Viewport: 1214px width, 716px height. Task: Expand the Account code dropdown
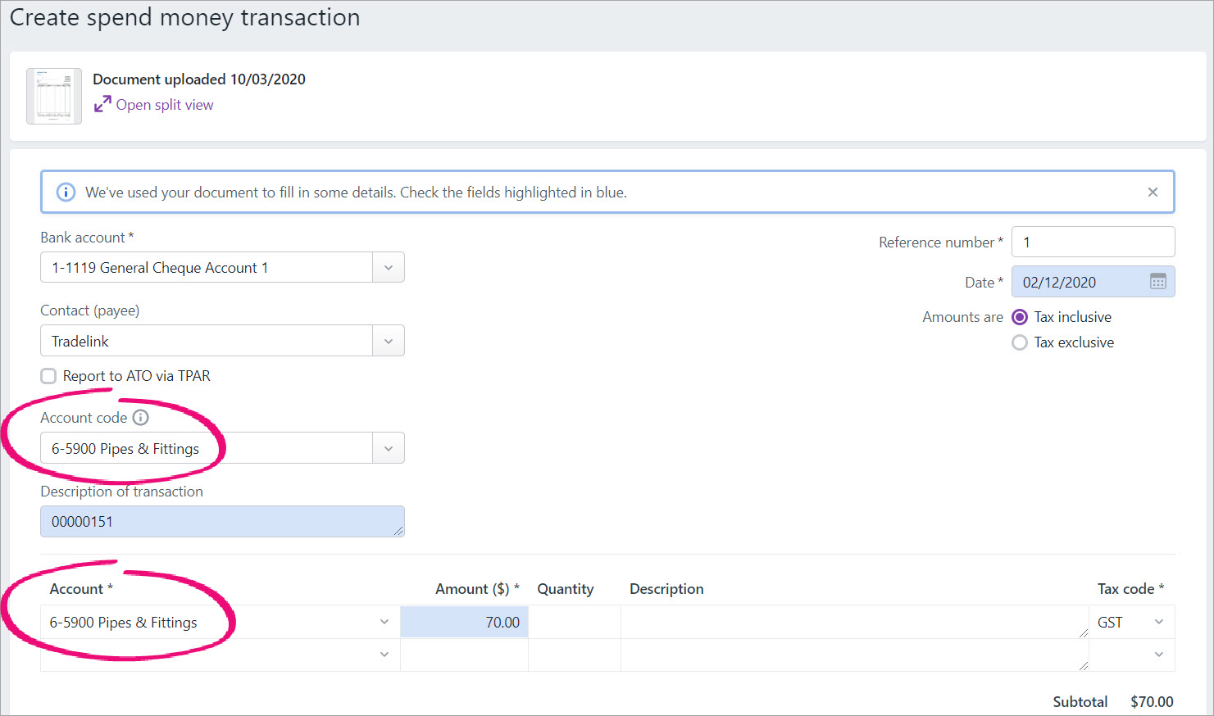coord(388,448)
